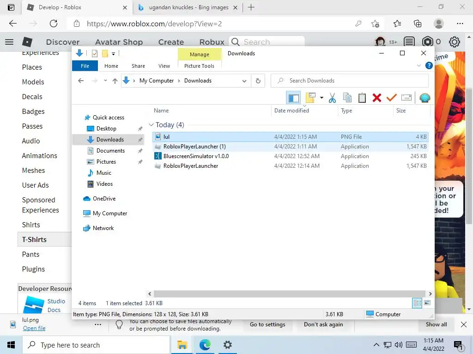Toggle the navigation pane layout icon

pos(293,98)
